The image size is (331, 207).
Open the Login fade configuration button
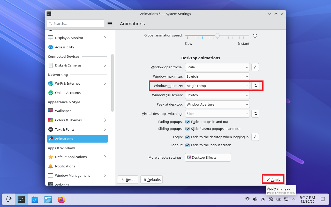(255, 137)
